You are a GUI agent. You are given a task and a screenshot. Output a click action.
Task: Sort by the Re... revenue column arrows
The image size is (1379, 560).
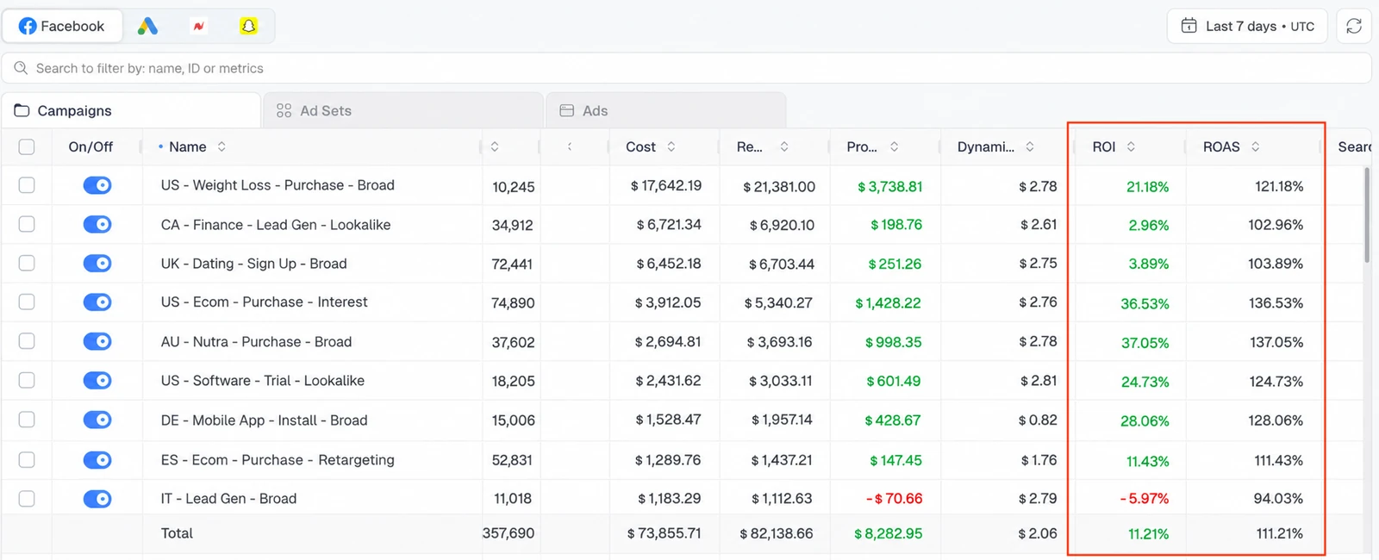(784, 146)
